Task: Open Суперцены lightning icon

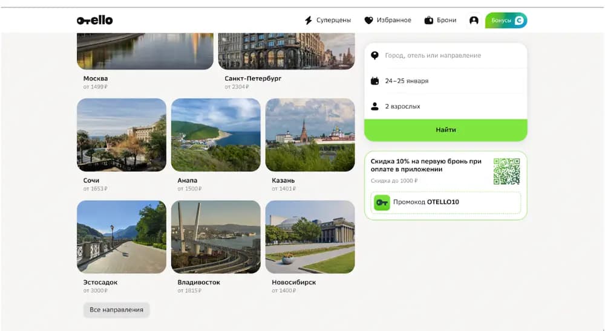Action: pos(309,21)
